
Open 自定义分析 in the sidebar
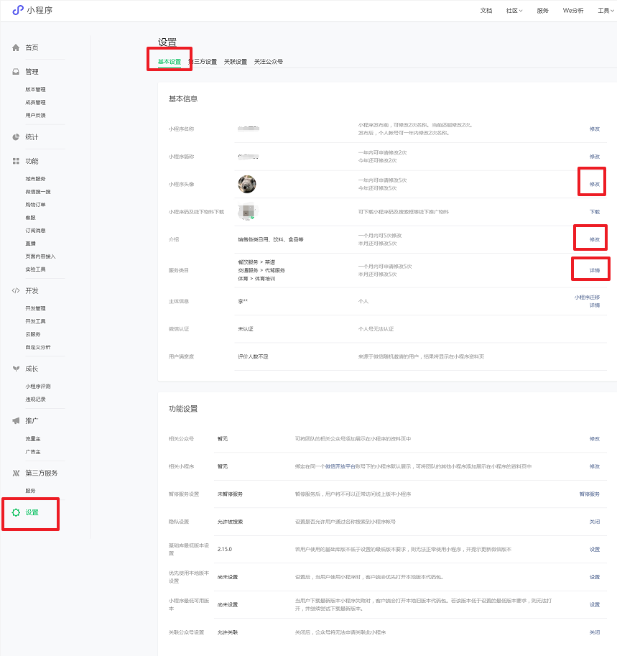point(38,348)
